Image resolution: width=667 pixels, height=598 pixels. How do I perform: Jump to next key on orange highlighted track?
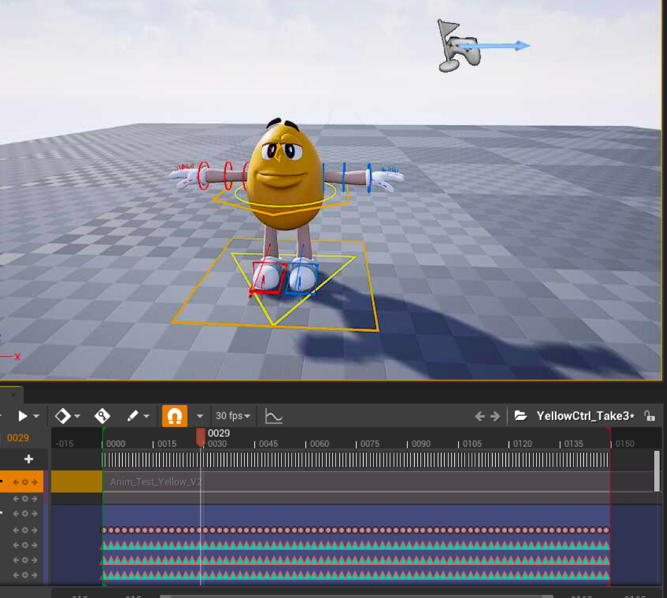pyautogui.click(x=35, y=482)
